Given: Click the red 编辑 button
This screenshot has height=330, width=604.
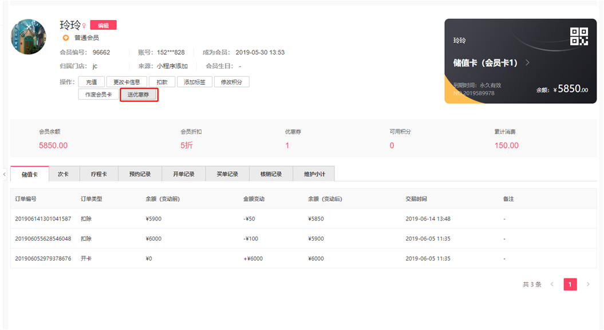Looking at the screenshot, I should click(x=103, y=25).
